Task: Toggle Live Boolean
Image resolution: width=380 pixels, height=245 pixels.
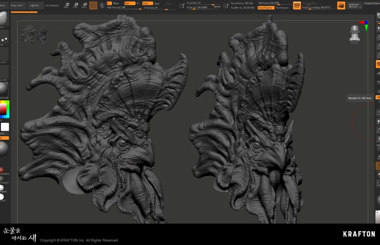Action: (52, 5)
